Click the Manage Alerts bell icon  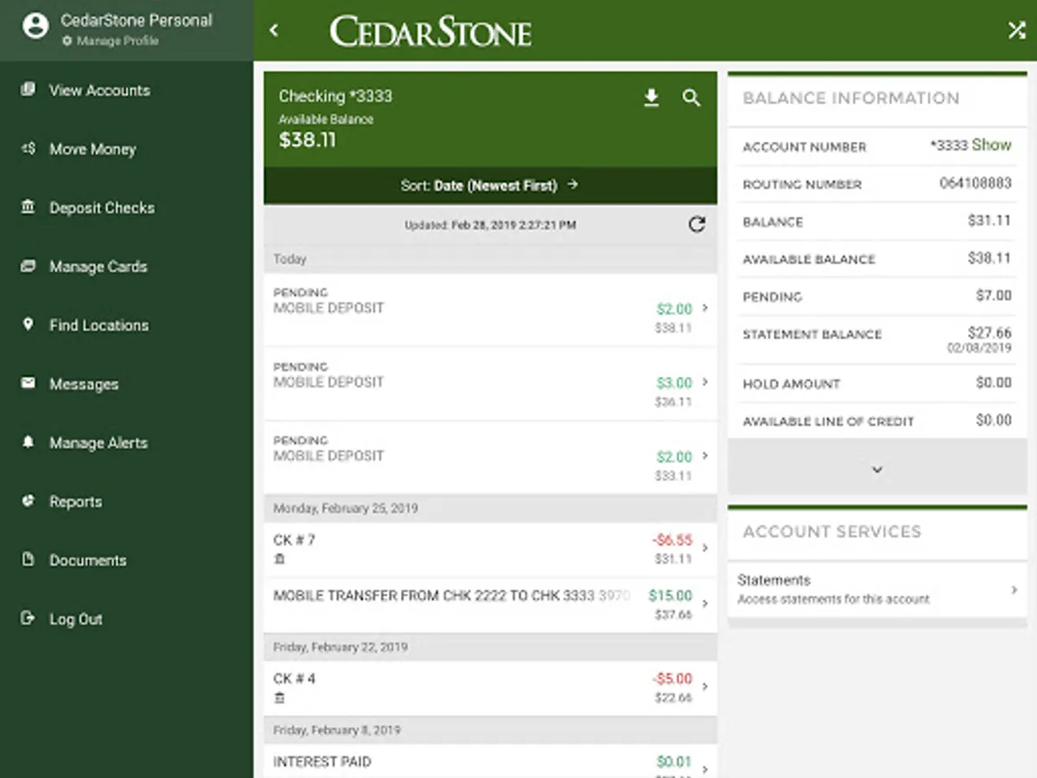pos(29,442)
